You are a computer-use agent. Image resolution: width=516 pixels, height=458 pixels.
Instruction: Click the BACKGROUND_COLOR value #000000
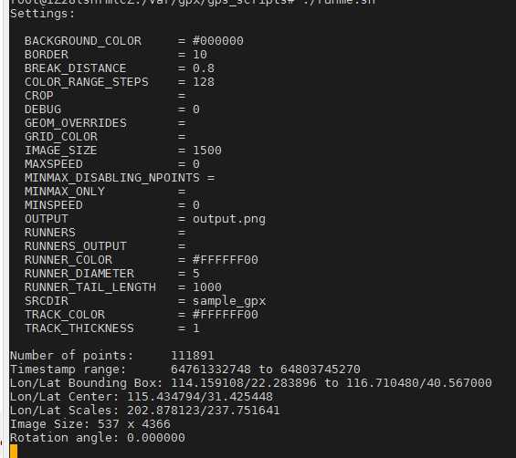coord(218,41)
